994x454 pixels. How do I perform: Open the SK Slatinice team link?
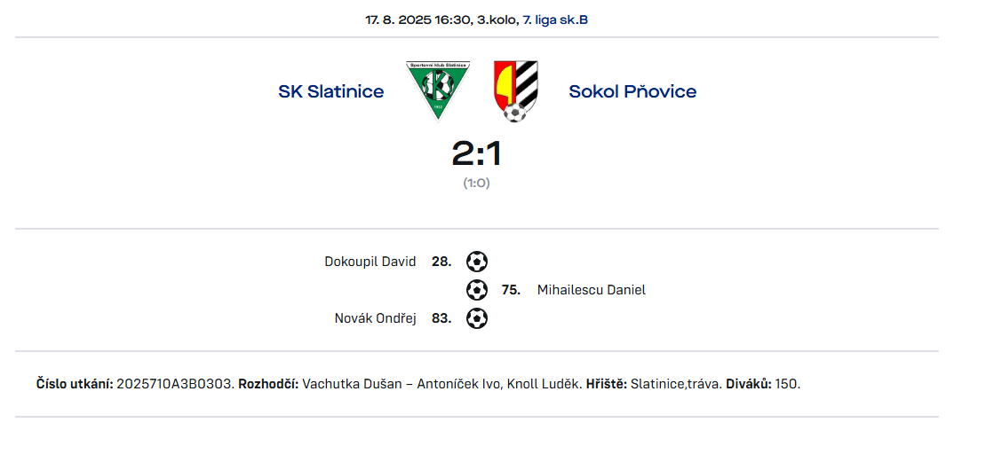click(331, 92)
